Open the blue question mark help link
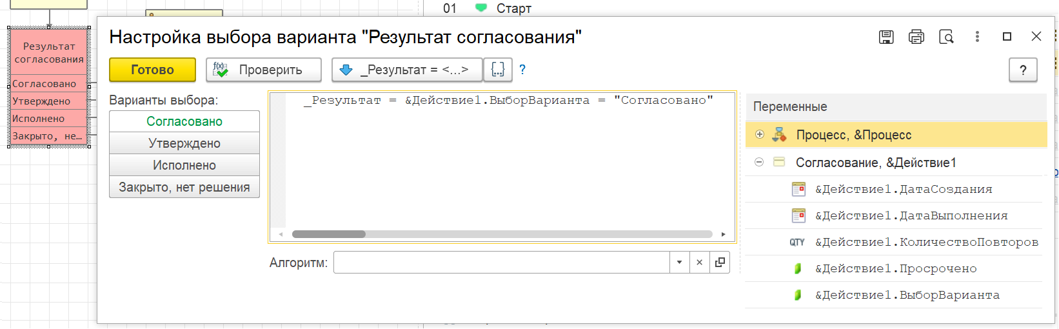The width and height of the screenshot is (1059, 329). pos(522,70)
